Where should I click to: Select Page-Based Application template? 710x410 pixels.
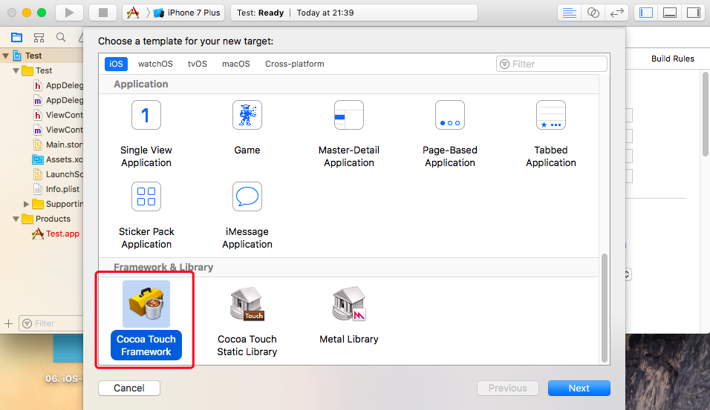449,134
